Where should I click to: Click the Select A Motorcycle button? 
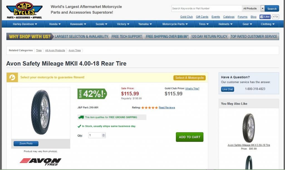(189, 78)
